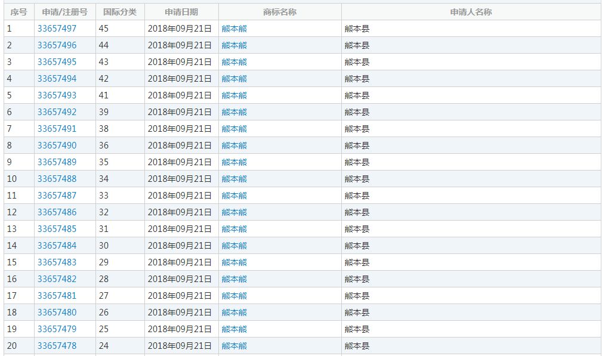Click 熊本熊 trademark link in row 1
This screenshot has width=605, height=356.
click(234, 29)
